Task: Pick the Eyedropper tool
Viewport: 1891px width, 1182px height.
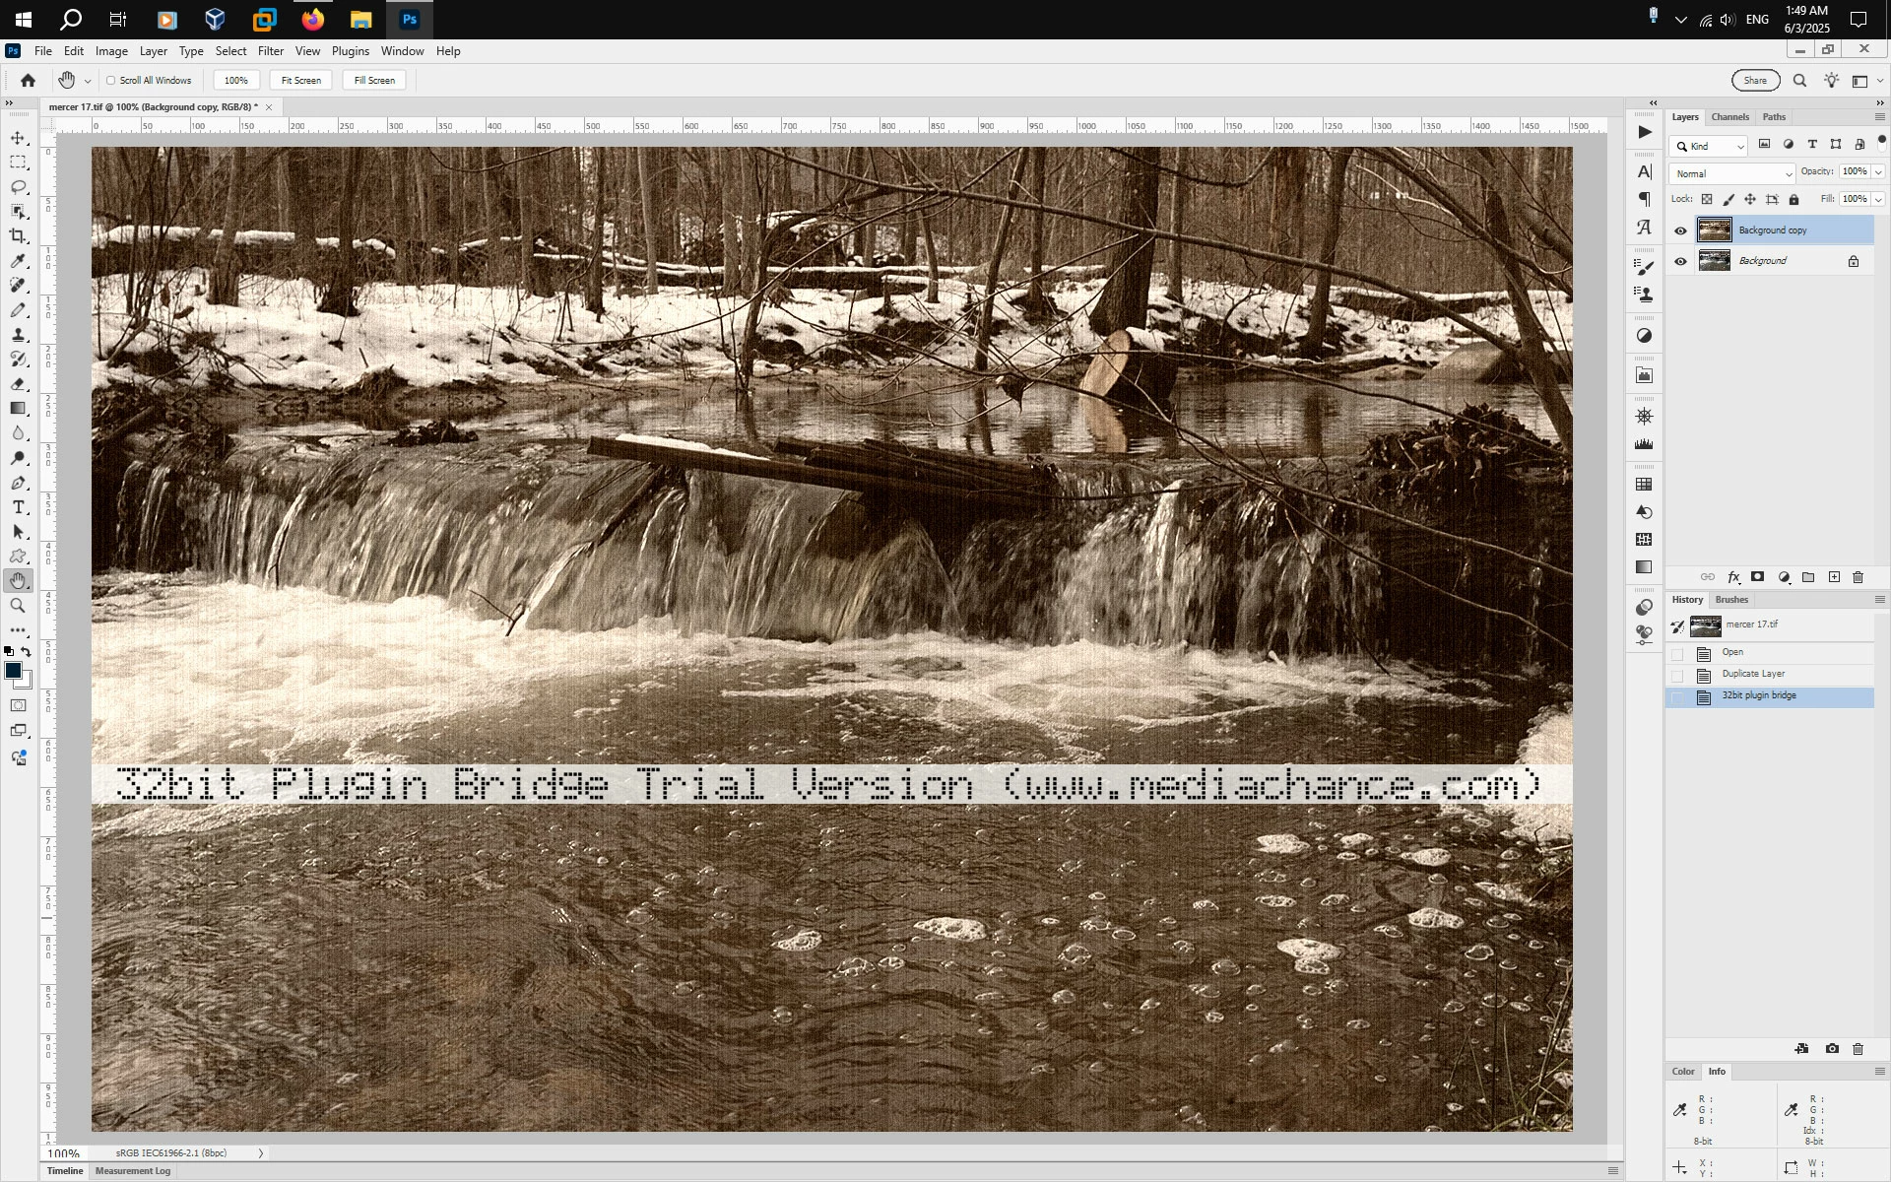Action: coord(18,261)
